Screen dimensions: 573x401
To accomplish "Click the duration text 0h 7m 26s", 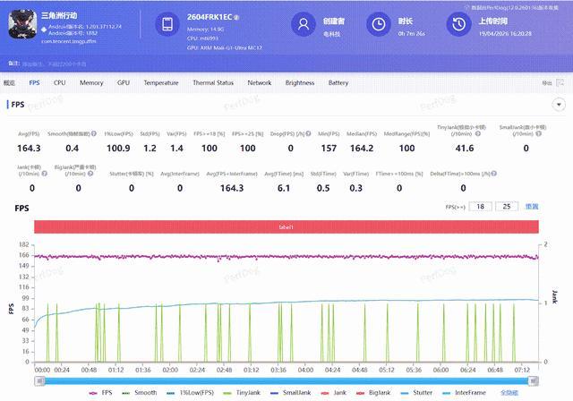I will click(412, 34).
